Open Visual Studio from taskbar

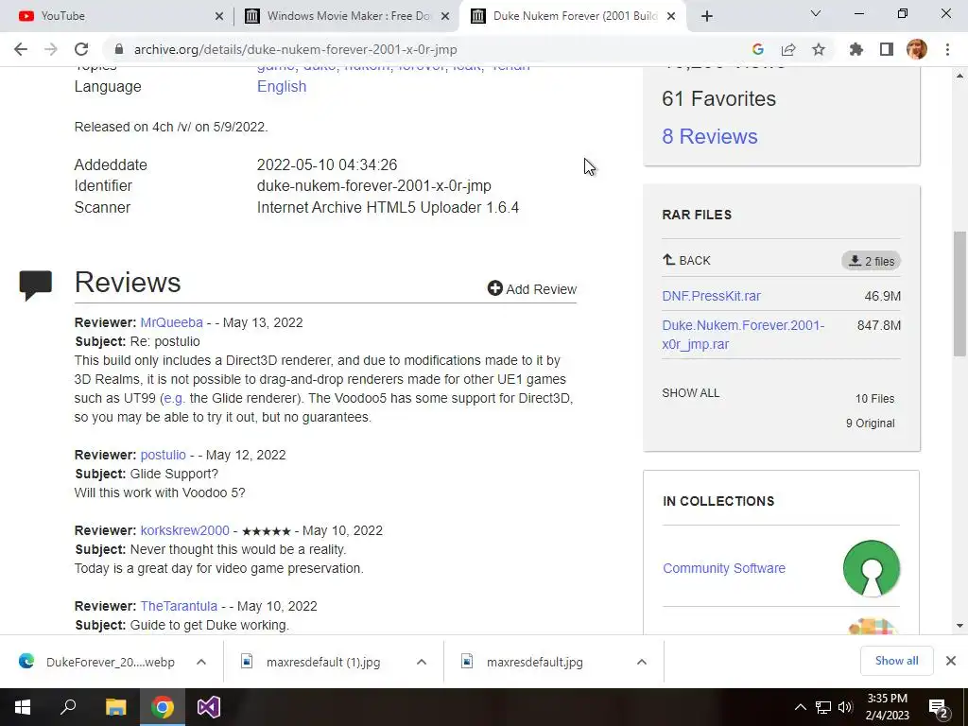pyautogui.click(x=209, y=707)
